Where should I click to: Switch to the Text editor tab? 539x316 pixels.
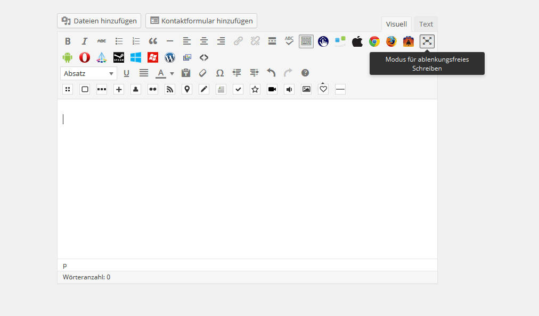(426, 24)
